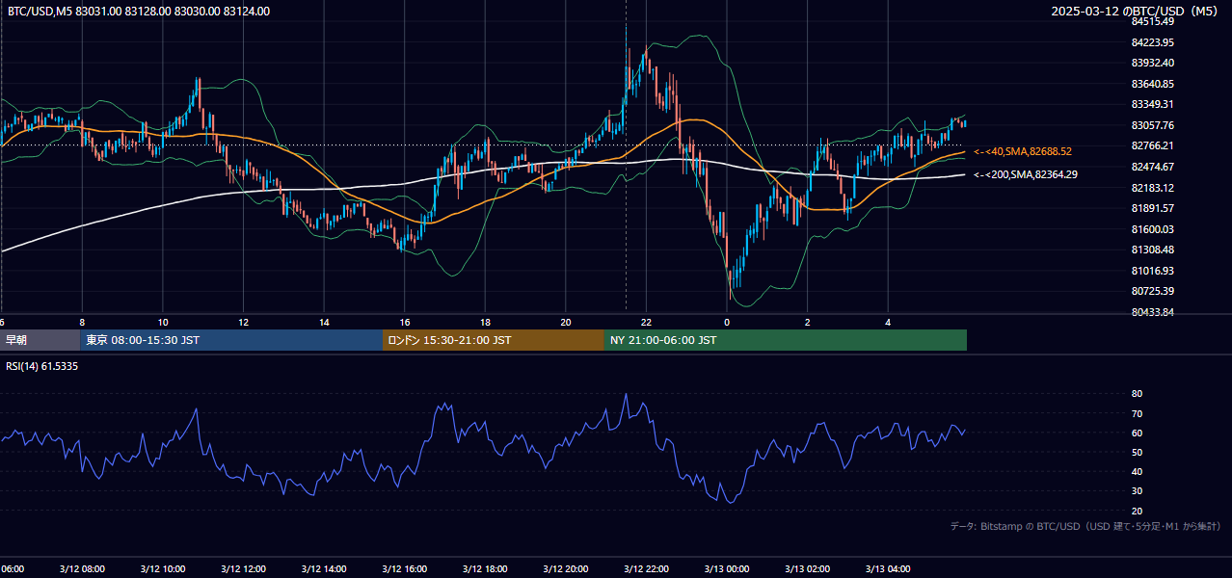Click the 2025-03-12 BTC/USD (M5) chart title
1232x578 pixels.
tap(1135, 12)
